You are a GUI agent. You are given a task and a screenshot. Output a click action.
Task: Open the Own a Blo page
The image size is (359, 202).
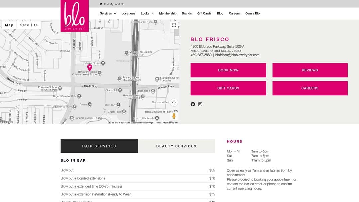(x=252, y=13)
